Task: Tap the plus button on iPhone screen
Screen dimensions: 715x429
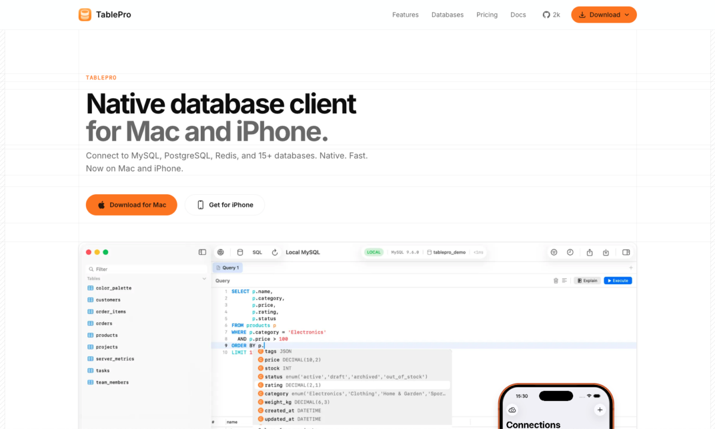Action: (x=599, y=410)
